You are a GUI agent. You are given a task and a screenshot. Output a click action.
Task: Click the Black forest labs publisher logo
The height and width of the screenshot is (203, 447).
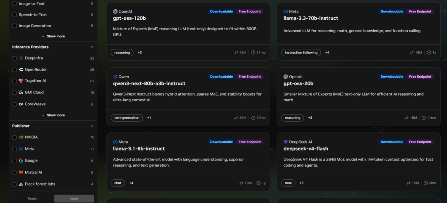pos(21,184)
